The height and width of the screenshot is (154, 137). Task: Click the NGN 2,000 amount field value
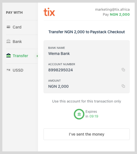58,86
